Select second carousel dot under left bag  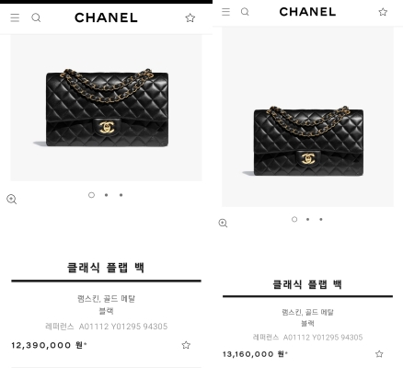(106, 195)
